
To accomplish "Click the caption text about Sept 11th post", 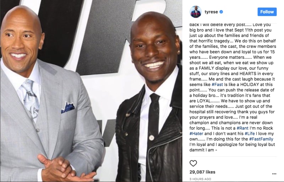I will pos(230,30).
